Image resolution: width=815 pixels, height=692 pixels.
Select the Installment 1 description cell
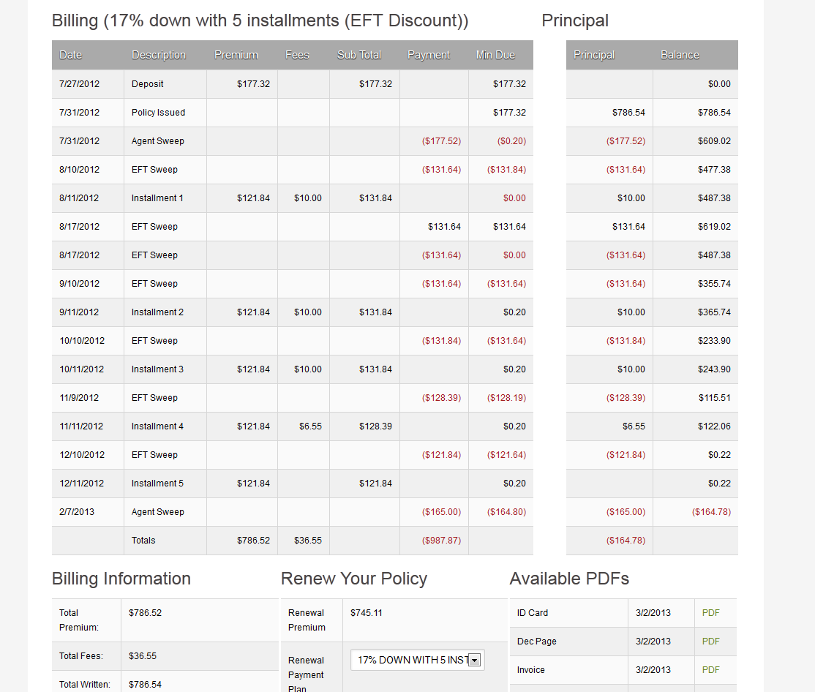click(157, 198)
